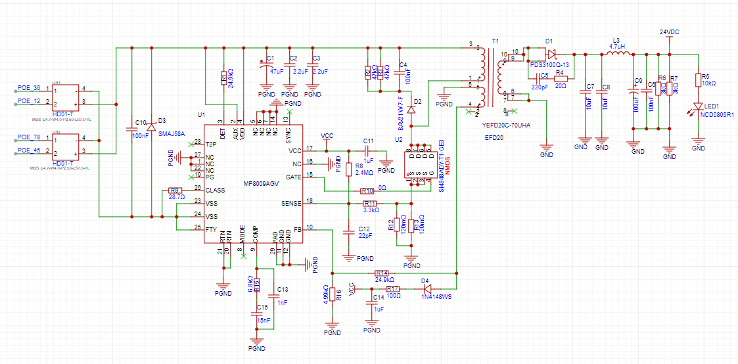This screenshot has width=738, height=364.
Task: Click the C1 47uF polarized capacitor
Action: click(267, 66)
